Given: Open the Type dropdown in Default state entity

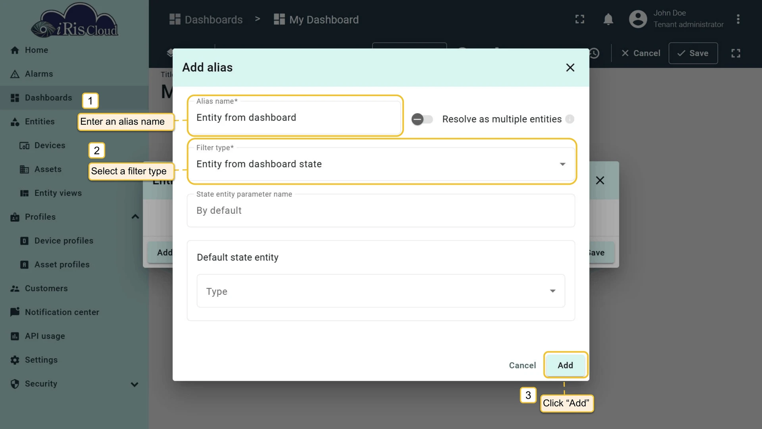Looking at the screenshot, I should (x=381, y=291).
